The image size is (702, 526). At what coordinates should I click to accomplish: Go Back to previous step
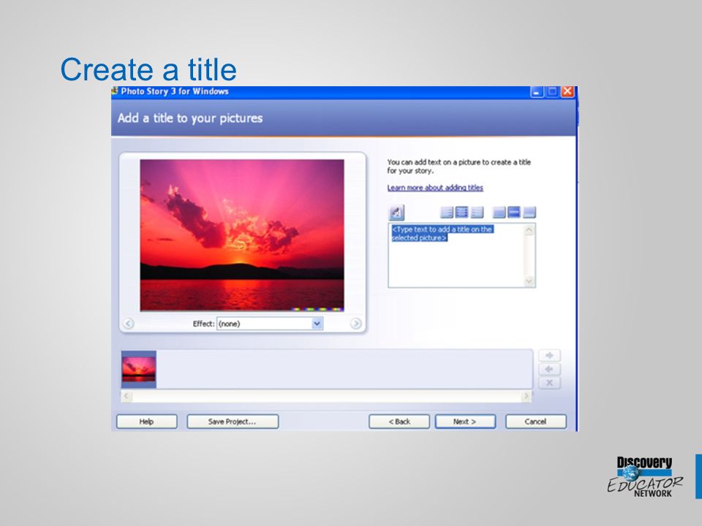399,422
